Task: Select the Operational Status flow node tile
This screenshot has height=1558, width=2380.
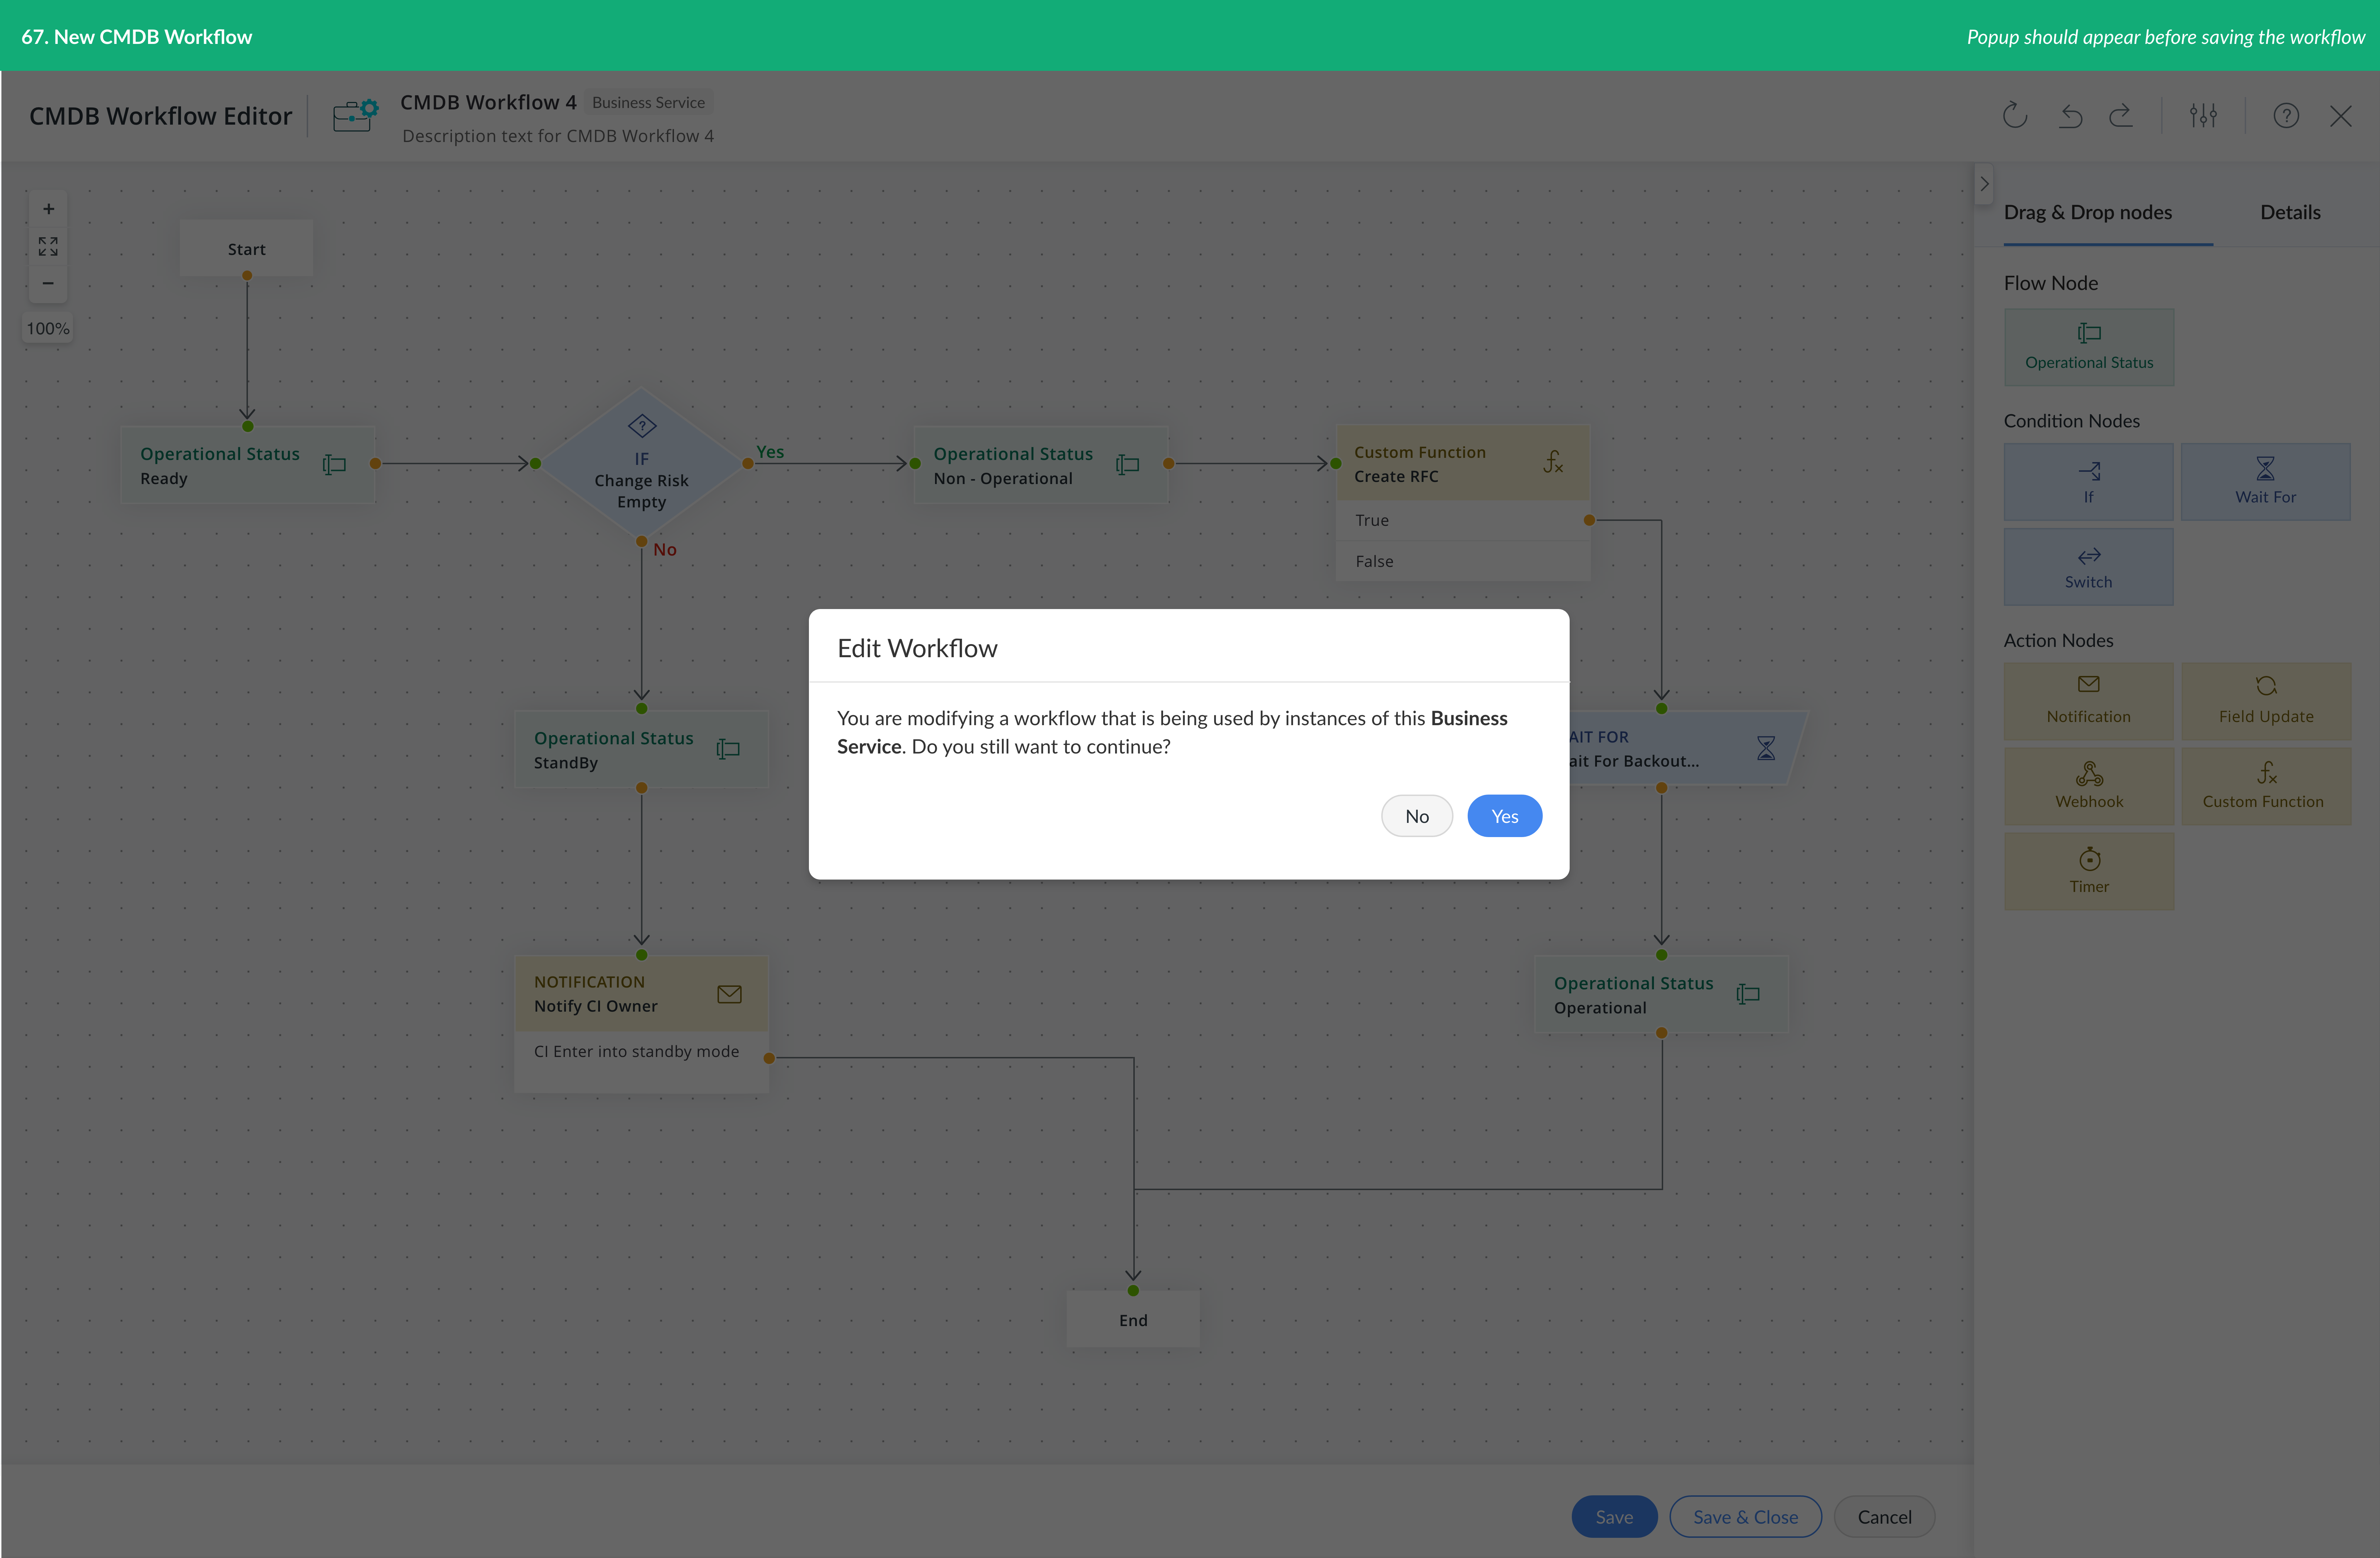Action: pyautogui.click(x=2088, y=347)
